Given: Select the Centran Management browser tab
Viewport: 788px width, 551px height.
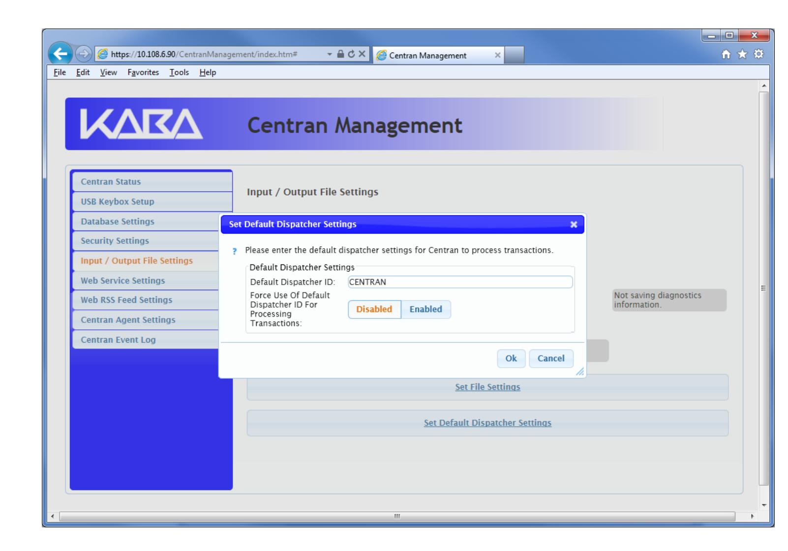Looking at the screenshot, I should [439, 56].
